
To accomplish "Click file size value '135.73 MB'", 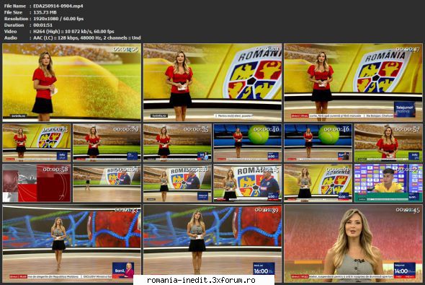I will pyautogui.click(x=45, y=12).
